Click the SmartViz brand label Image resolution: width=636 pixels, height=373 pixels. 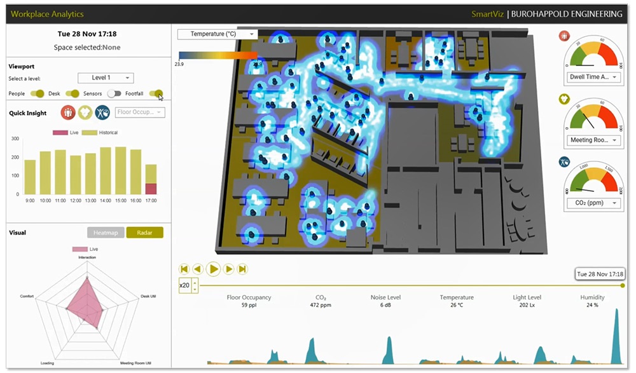(x=487, y=14)
